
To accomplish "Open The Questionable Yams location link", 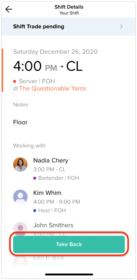I will click(x=52, y=88).
